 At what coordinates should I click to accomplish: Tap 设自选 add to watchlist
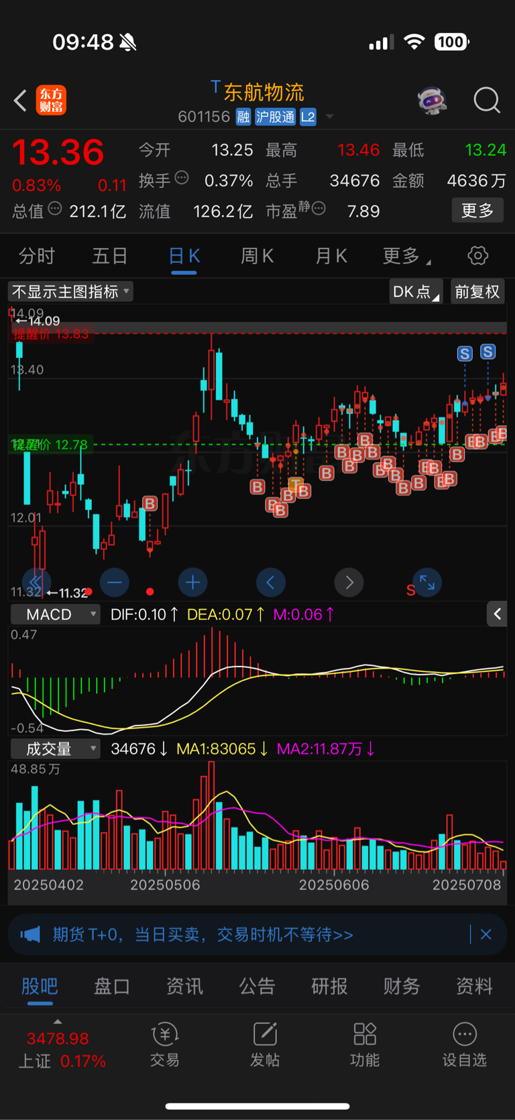point(465,1045)
